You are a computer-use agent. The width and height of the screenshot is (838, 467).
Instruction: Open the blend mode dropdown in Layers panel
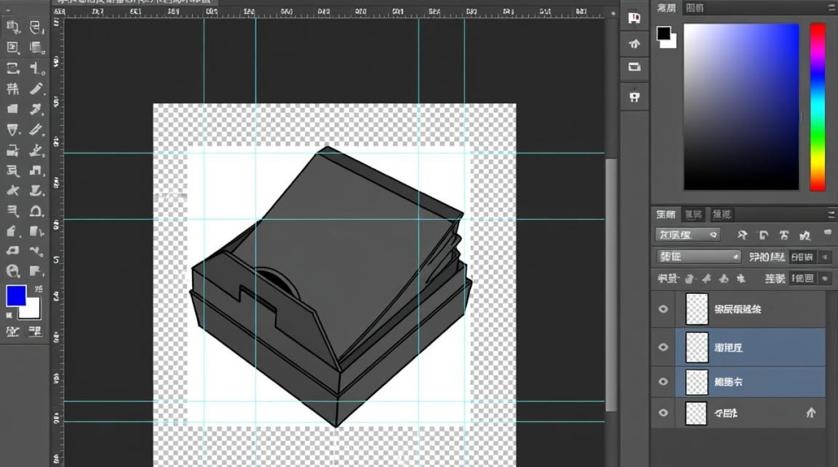[x=698, y=257]
